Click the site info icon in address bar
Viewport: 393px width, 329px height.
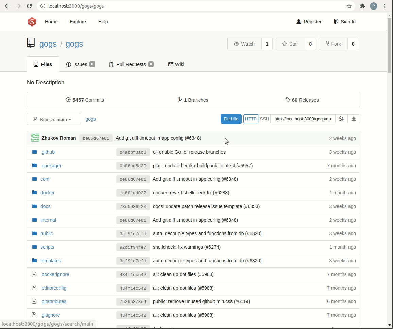click(x=43, y=6)
